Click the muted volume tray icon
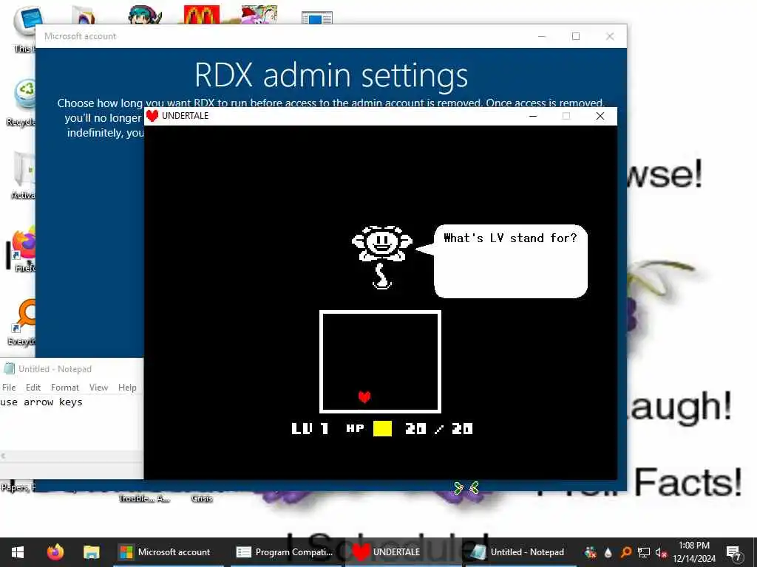 point(661,552)
